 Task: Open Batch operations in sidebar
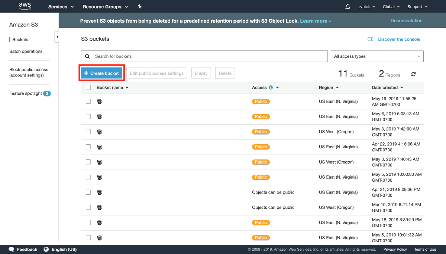26,52
